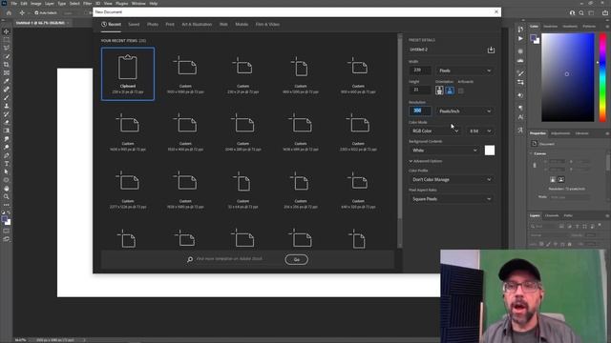Open the History panel icon
Image resolution: width=611 pixels, height=343 pixels.
tap(520, 30)
